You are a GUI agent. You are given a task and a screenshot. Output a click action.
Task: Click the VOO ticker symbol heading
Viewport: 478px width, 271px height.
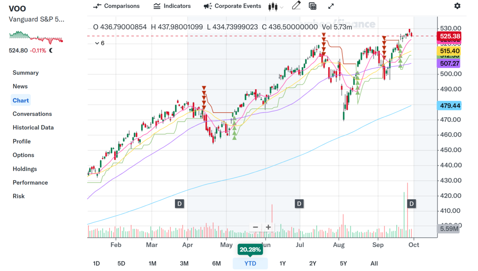coord(18,9)
